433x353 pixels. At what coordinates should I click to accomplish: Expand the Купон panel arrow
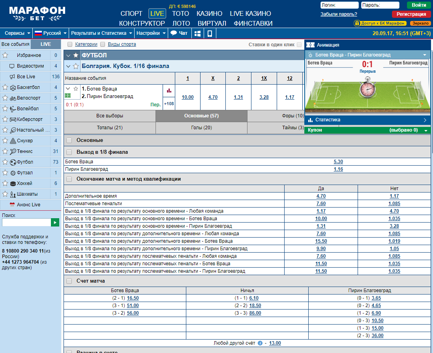coord(426,130)
